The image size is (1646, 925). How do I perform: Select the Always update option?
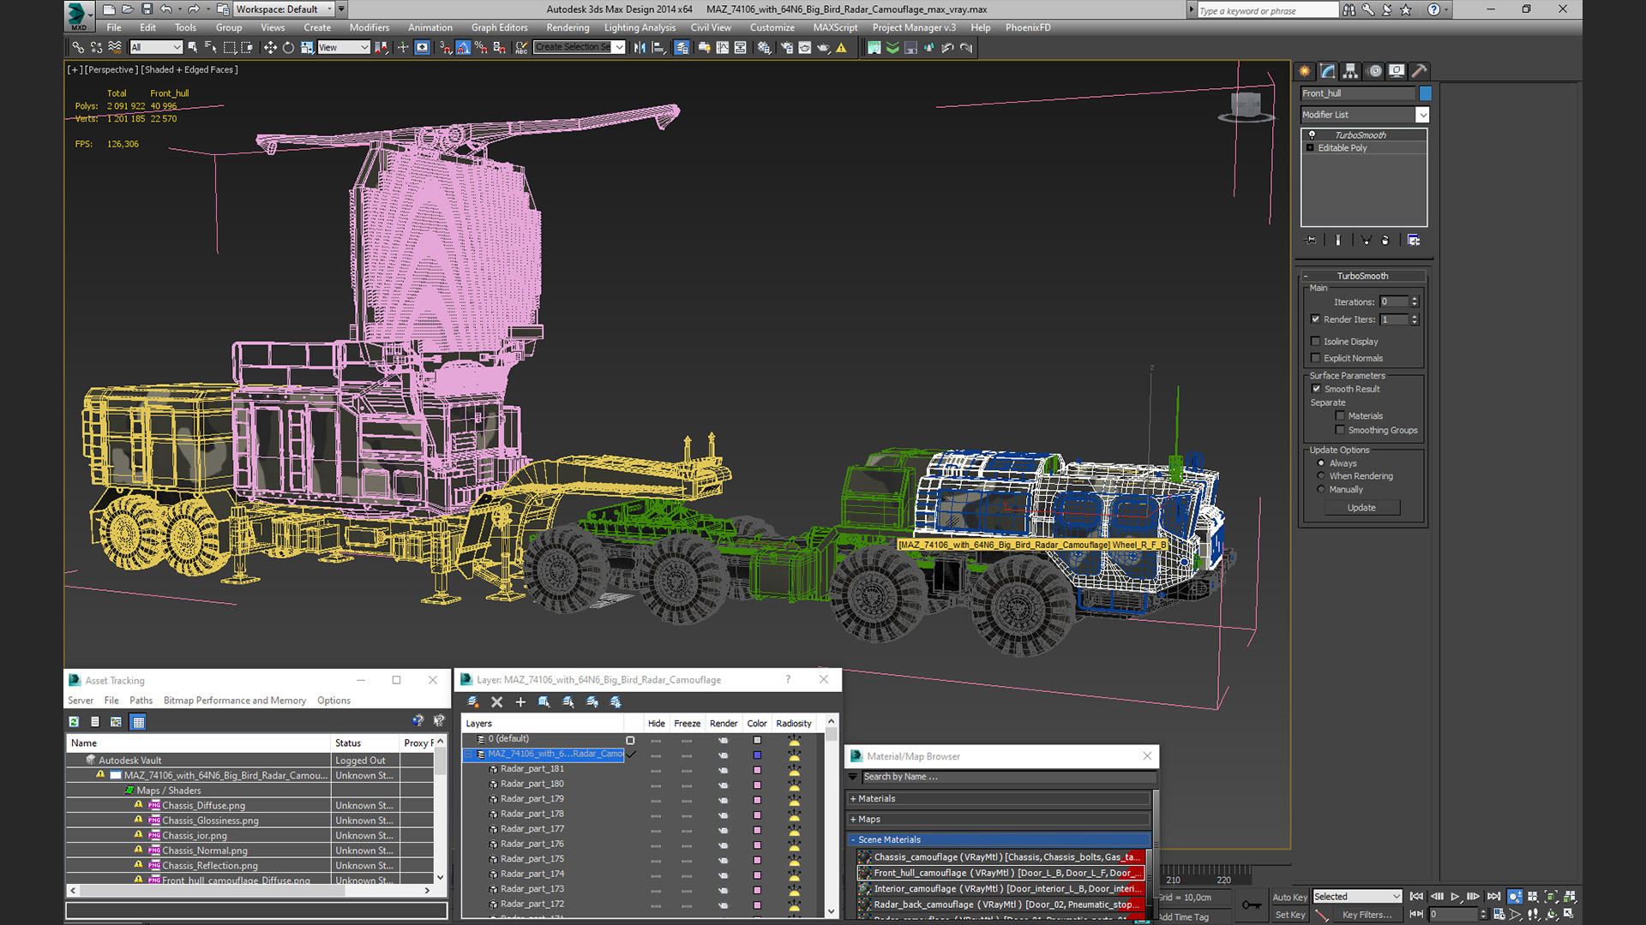click(1321, 463)
